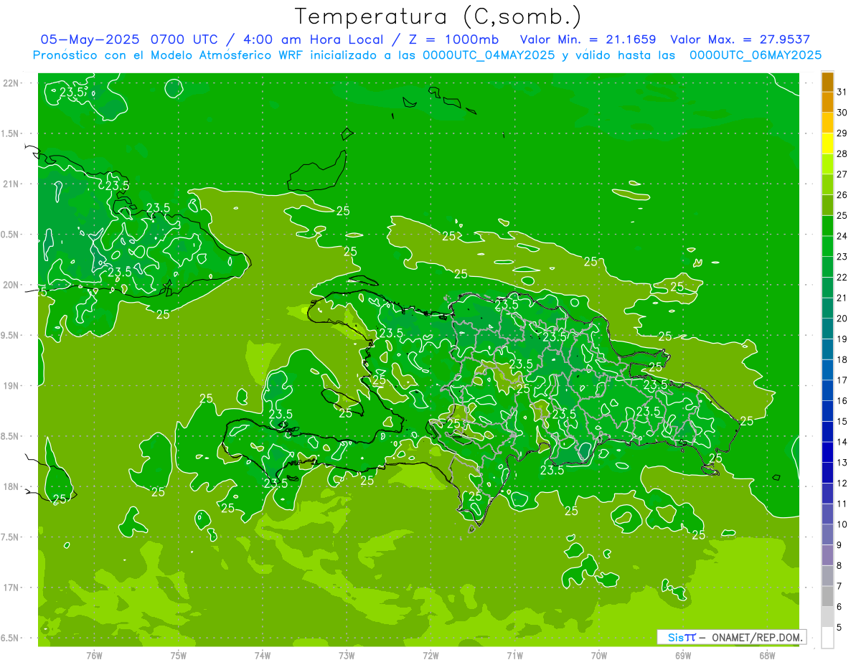Click purple colorbar swatch between 9 and 10
The width and height of the screenshot is (861, 665).
tap(827, 534)
